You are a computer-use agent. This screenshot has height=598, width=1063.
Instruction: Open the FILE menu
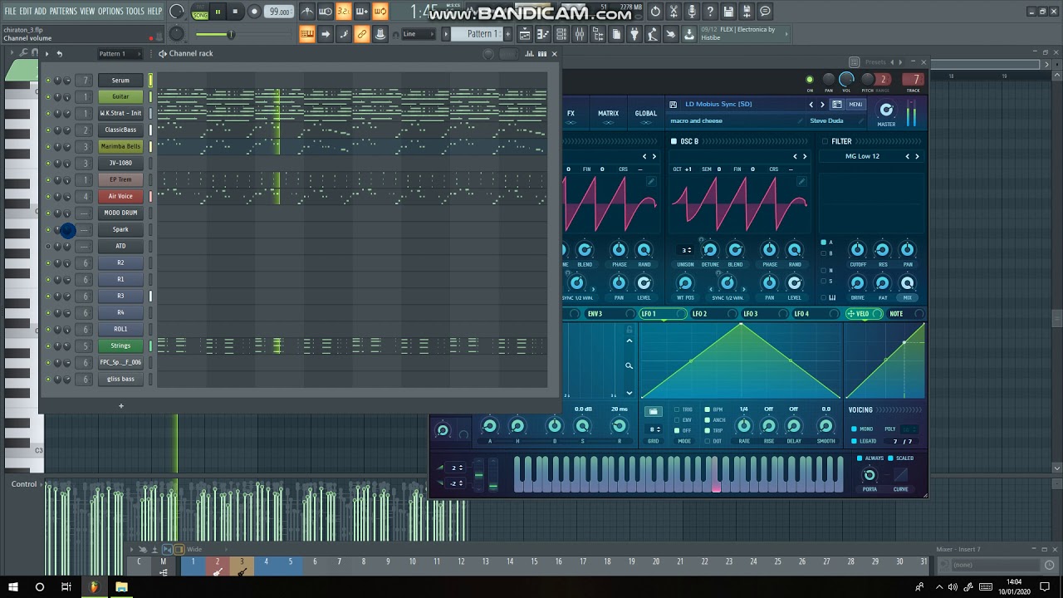(x=10, y=11)
